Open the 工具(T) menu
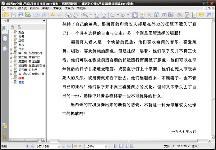The width and height of the screenshot is (216, 150). click(x=69, y=8)
